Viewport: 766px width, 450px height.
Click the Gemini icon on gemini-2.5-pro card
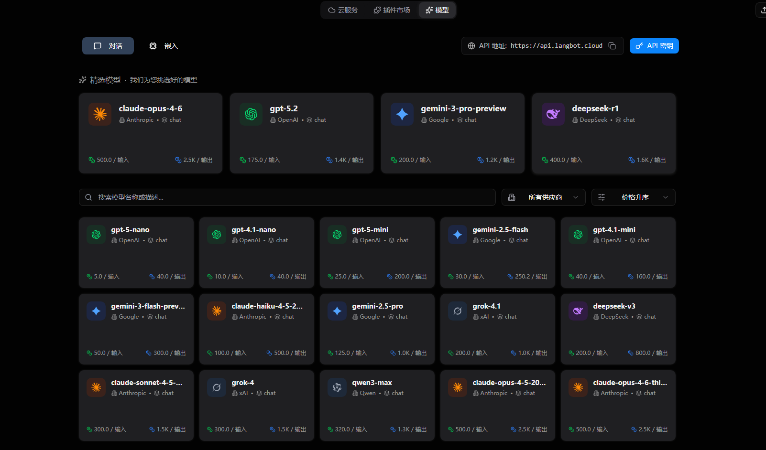point(337,311)
